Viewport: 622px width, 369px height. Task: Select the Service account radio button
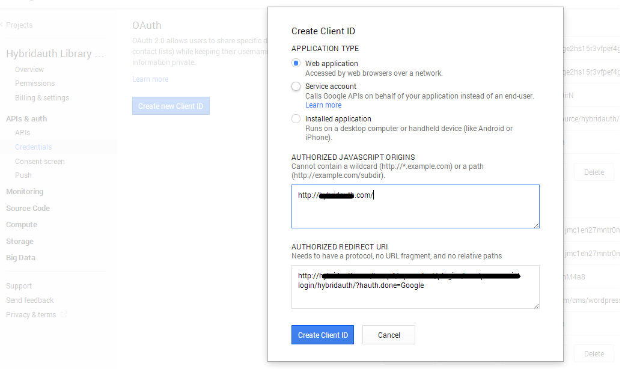(x=296, y=86)
